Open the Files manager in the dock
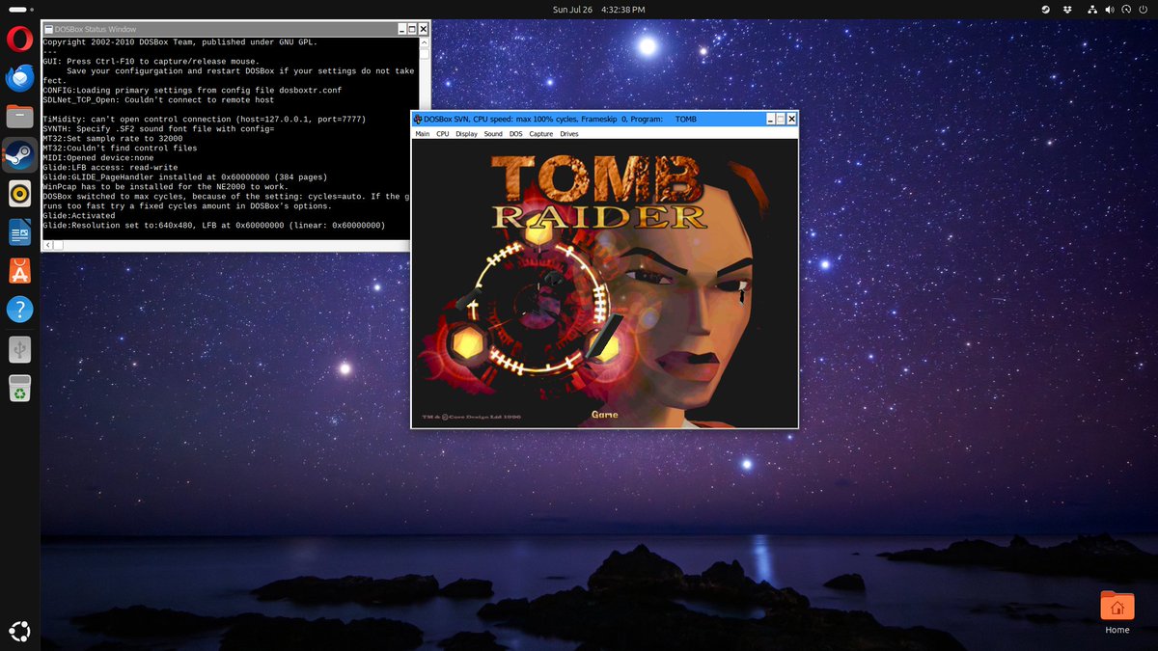 click(x=20, y=117)
